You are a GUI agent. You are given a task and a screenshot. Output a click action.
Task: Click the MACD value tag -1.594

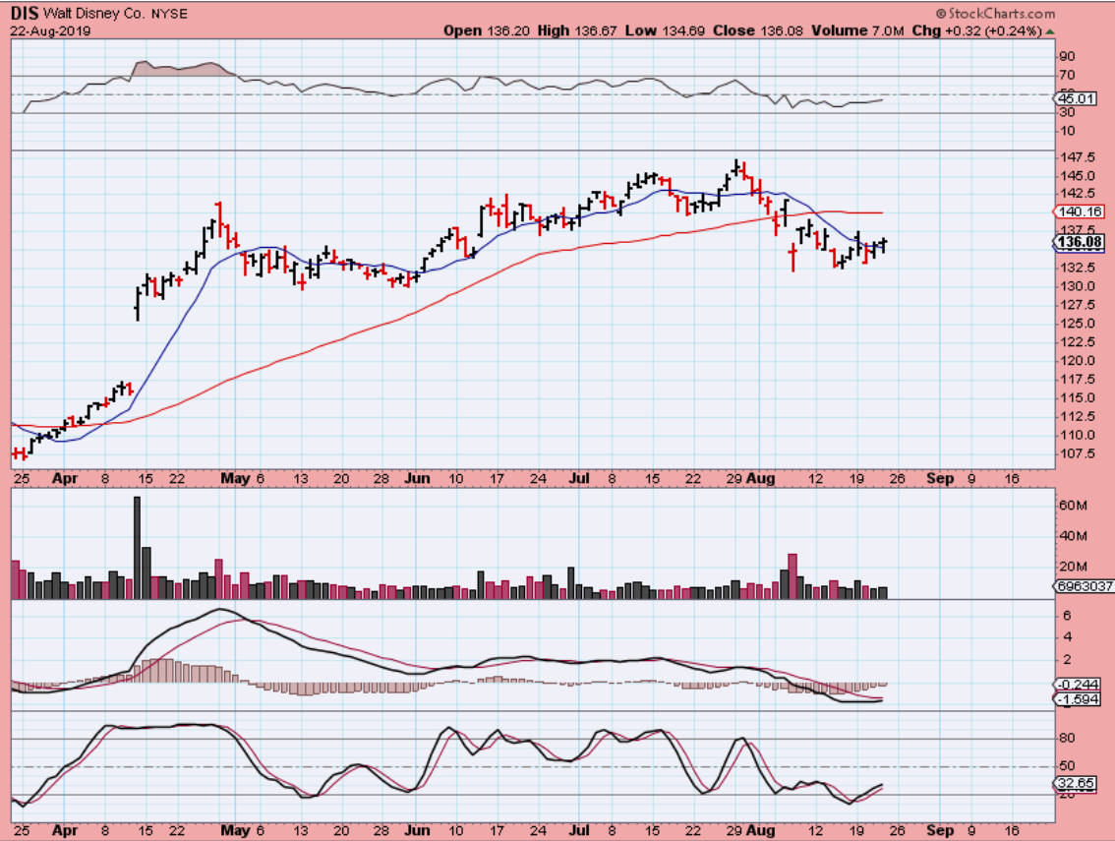tap(1078, 699)
